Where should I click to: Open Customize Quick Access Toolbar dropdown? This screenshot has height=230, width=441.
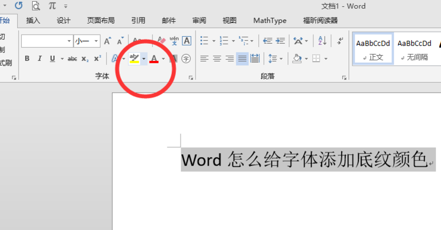click(x=66, y=6)
